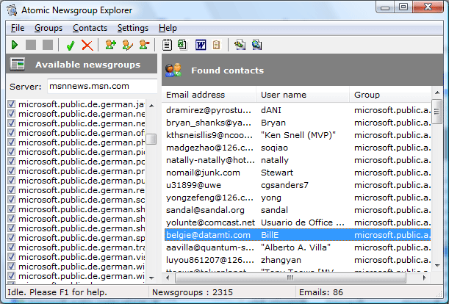449x304 pixels.
Task: Click the highlighted row belgie@datamti.com
Action: (x=296, y=235)
